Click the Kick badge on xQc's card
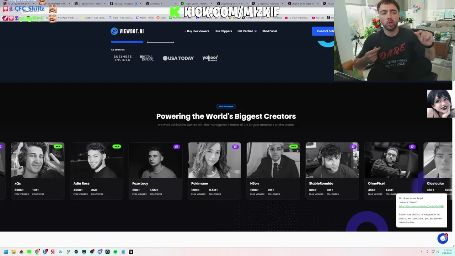Screen dimensions: 455x256 click(x=58, y=146)
